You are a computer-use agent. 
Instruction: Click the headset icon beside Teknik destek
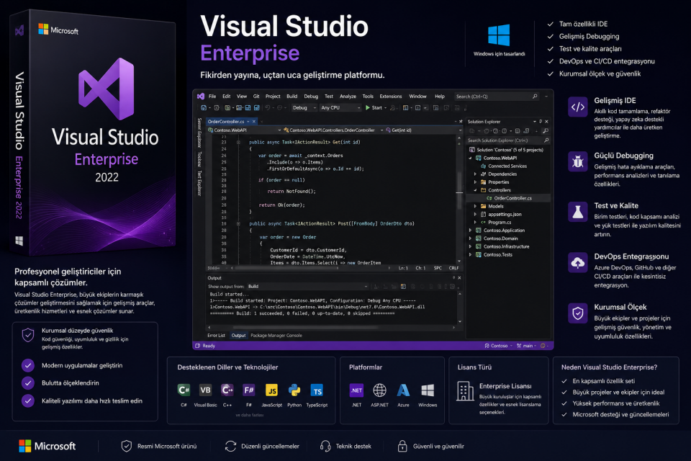pos(325,446)
